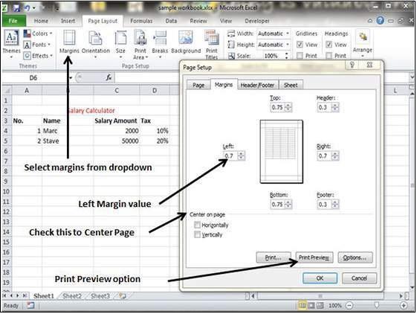Toggle Headings Print checkbox
This screenshot has height=314, width=417.
[329, 56]
